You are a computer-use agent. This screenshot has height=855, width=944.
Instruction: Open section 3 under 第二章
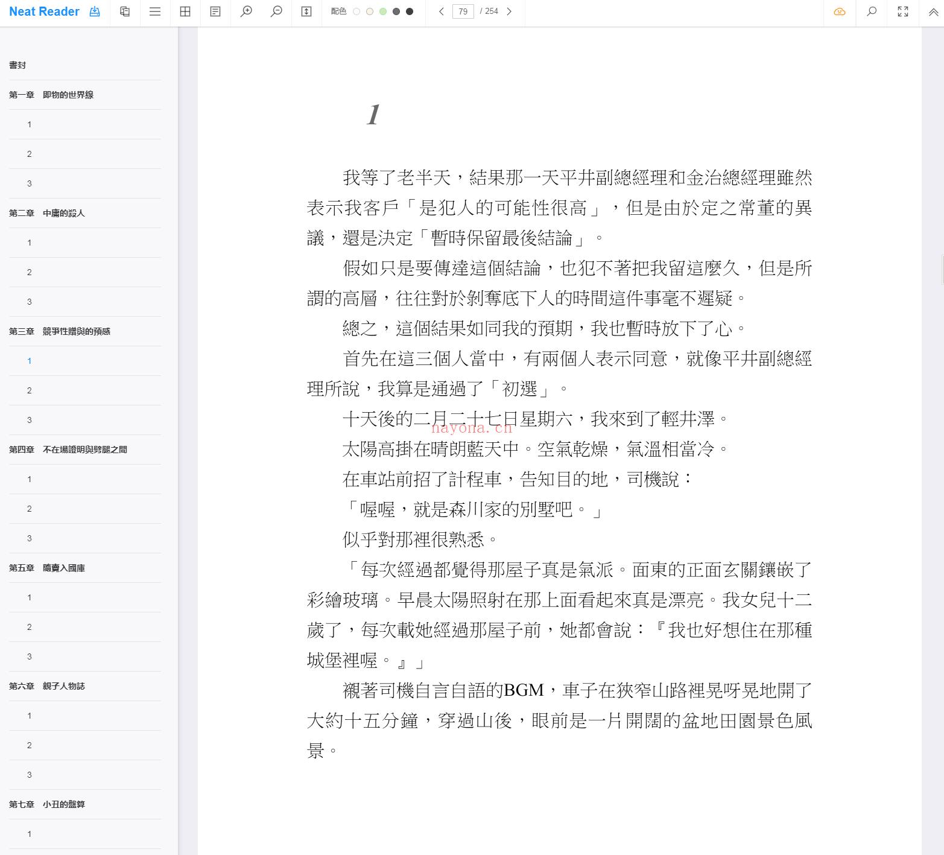(85, 302)
